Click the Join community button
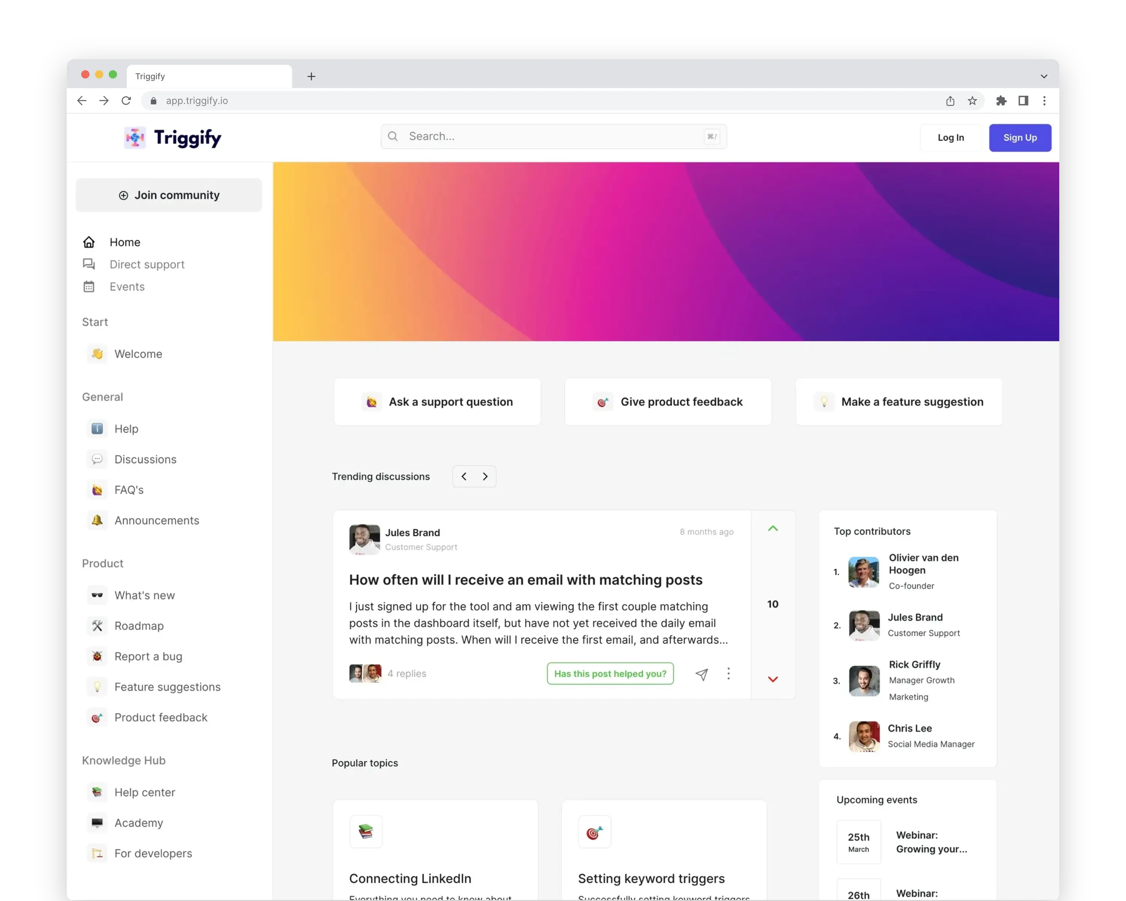The height and width of the screenshot is (901, 1126). (x=169, y=195)
